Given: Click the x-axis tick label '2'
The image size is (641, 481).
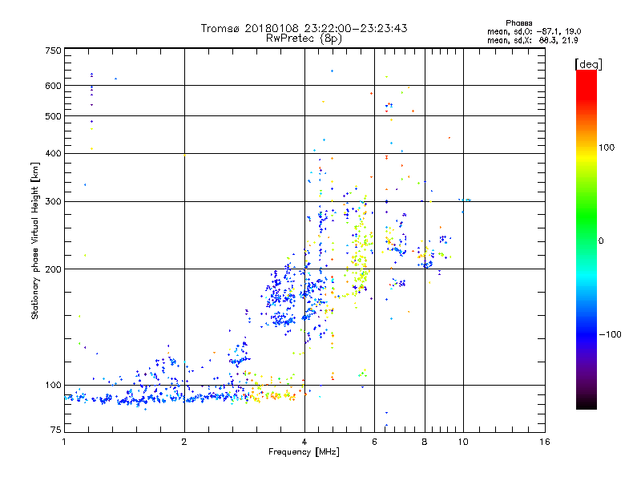Looking at the screenshot, I should click(184, 442).
